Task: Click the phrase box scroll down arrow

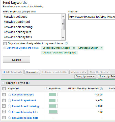Action: 63,37
